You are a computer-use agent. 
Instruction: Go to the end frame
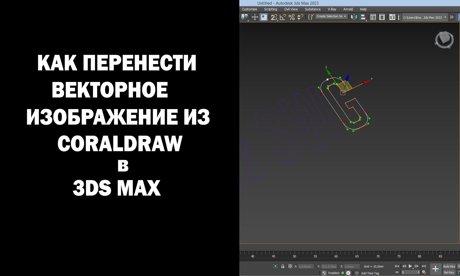click(424, 266)
